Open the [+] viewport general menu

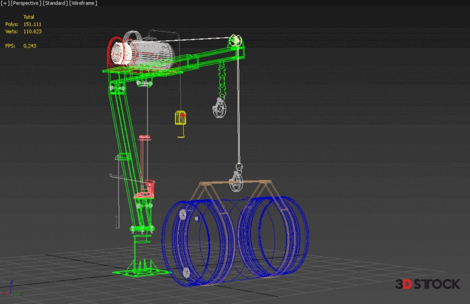pyautogui.click(x=5, y=3)
